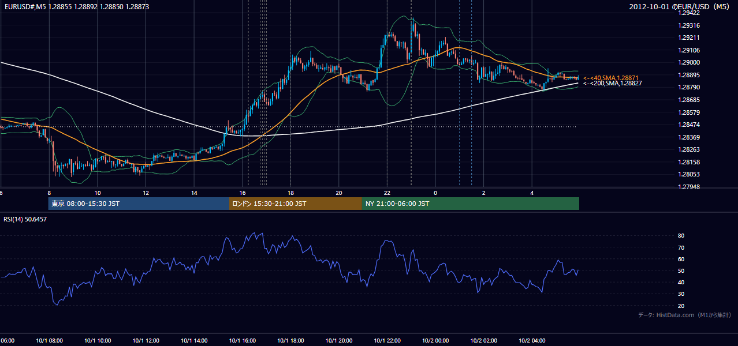Click price level 1.28579 on axis
This screenshot has height=346, width=738.
pos(689,112)
